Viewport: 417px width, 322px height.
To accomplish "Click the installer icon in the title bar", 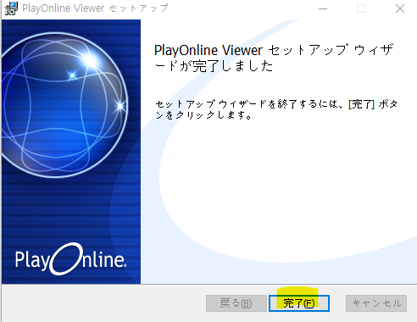I will [x=11, y=8].
